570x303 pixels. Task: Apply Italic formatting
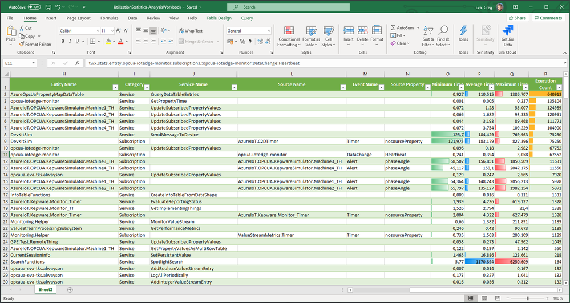70,42
